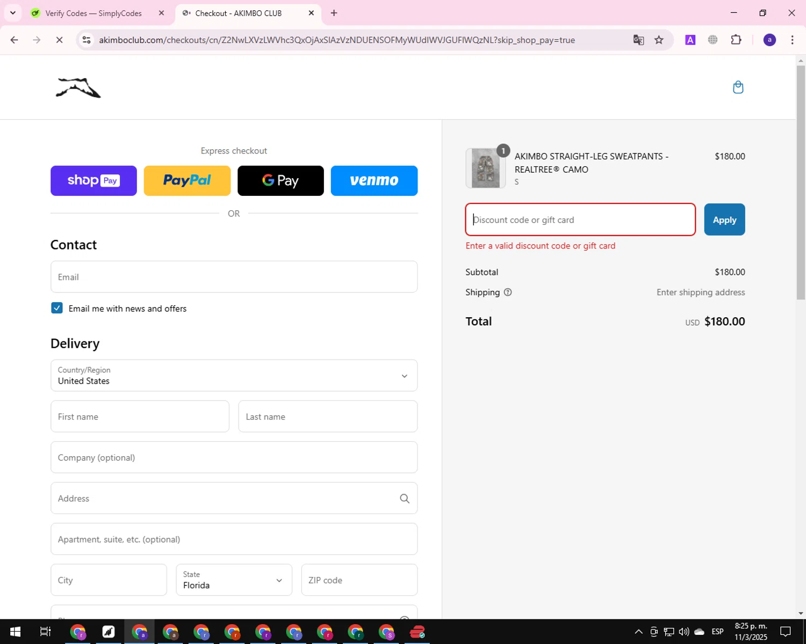Screen dimensions: 806x644
Task: Click the OneDrive cloud tray icon
Action: [699, 632]
